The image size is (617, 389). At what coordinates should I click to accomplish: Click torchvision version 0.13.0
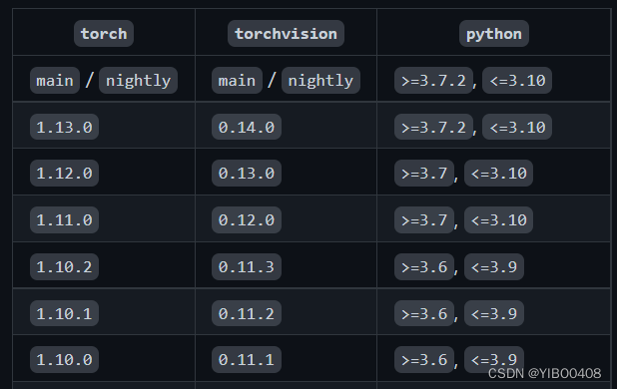[x=247, y=173]
